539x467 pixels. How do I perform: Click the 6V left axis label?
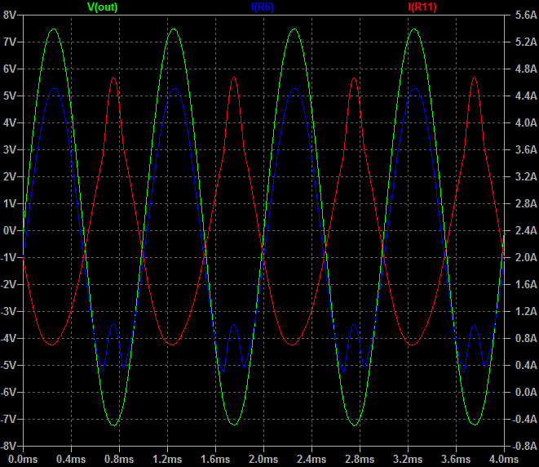point(10,69)
